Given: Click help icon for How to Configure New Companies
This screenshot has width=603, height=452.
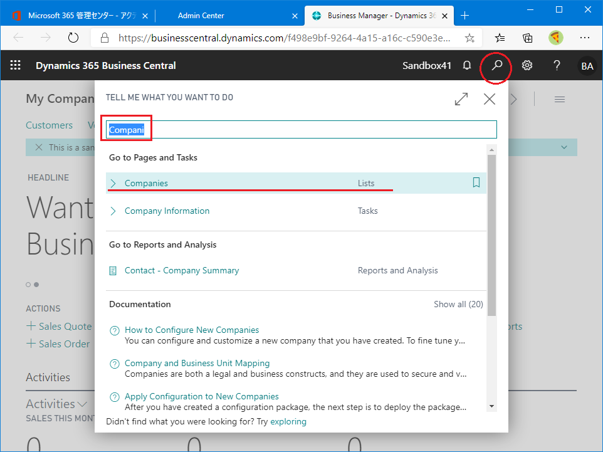Looking at the screenshot, I should (x=115, y=330).
